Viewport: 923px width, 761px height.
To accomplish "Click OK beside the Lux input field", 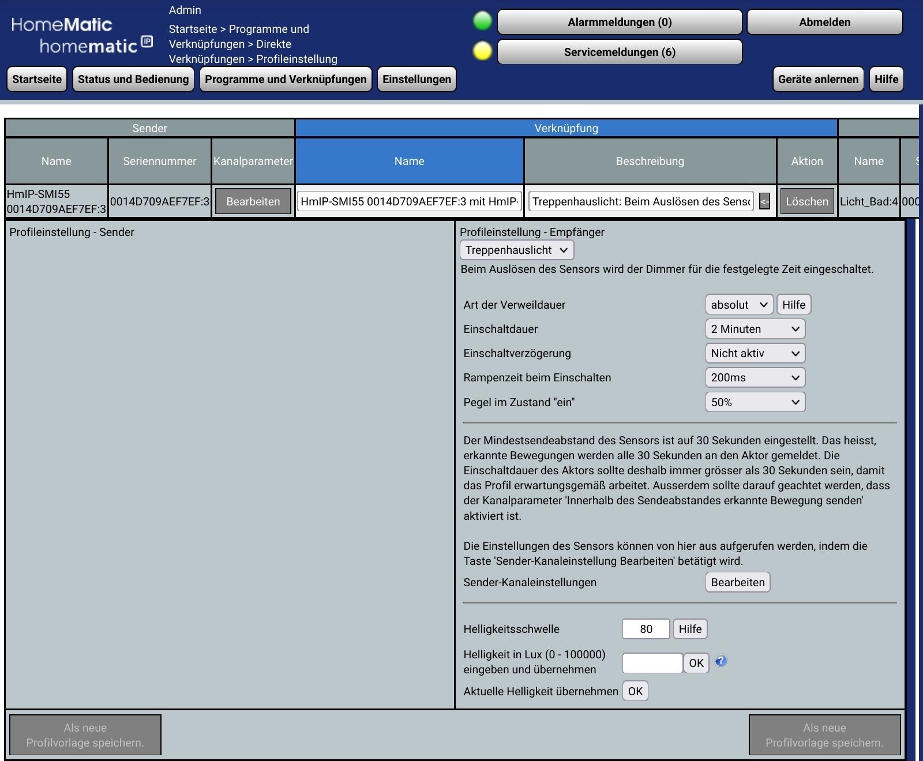I will click(x=696, y=663).
